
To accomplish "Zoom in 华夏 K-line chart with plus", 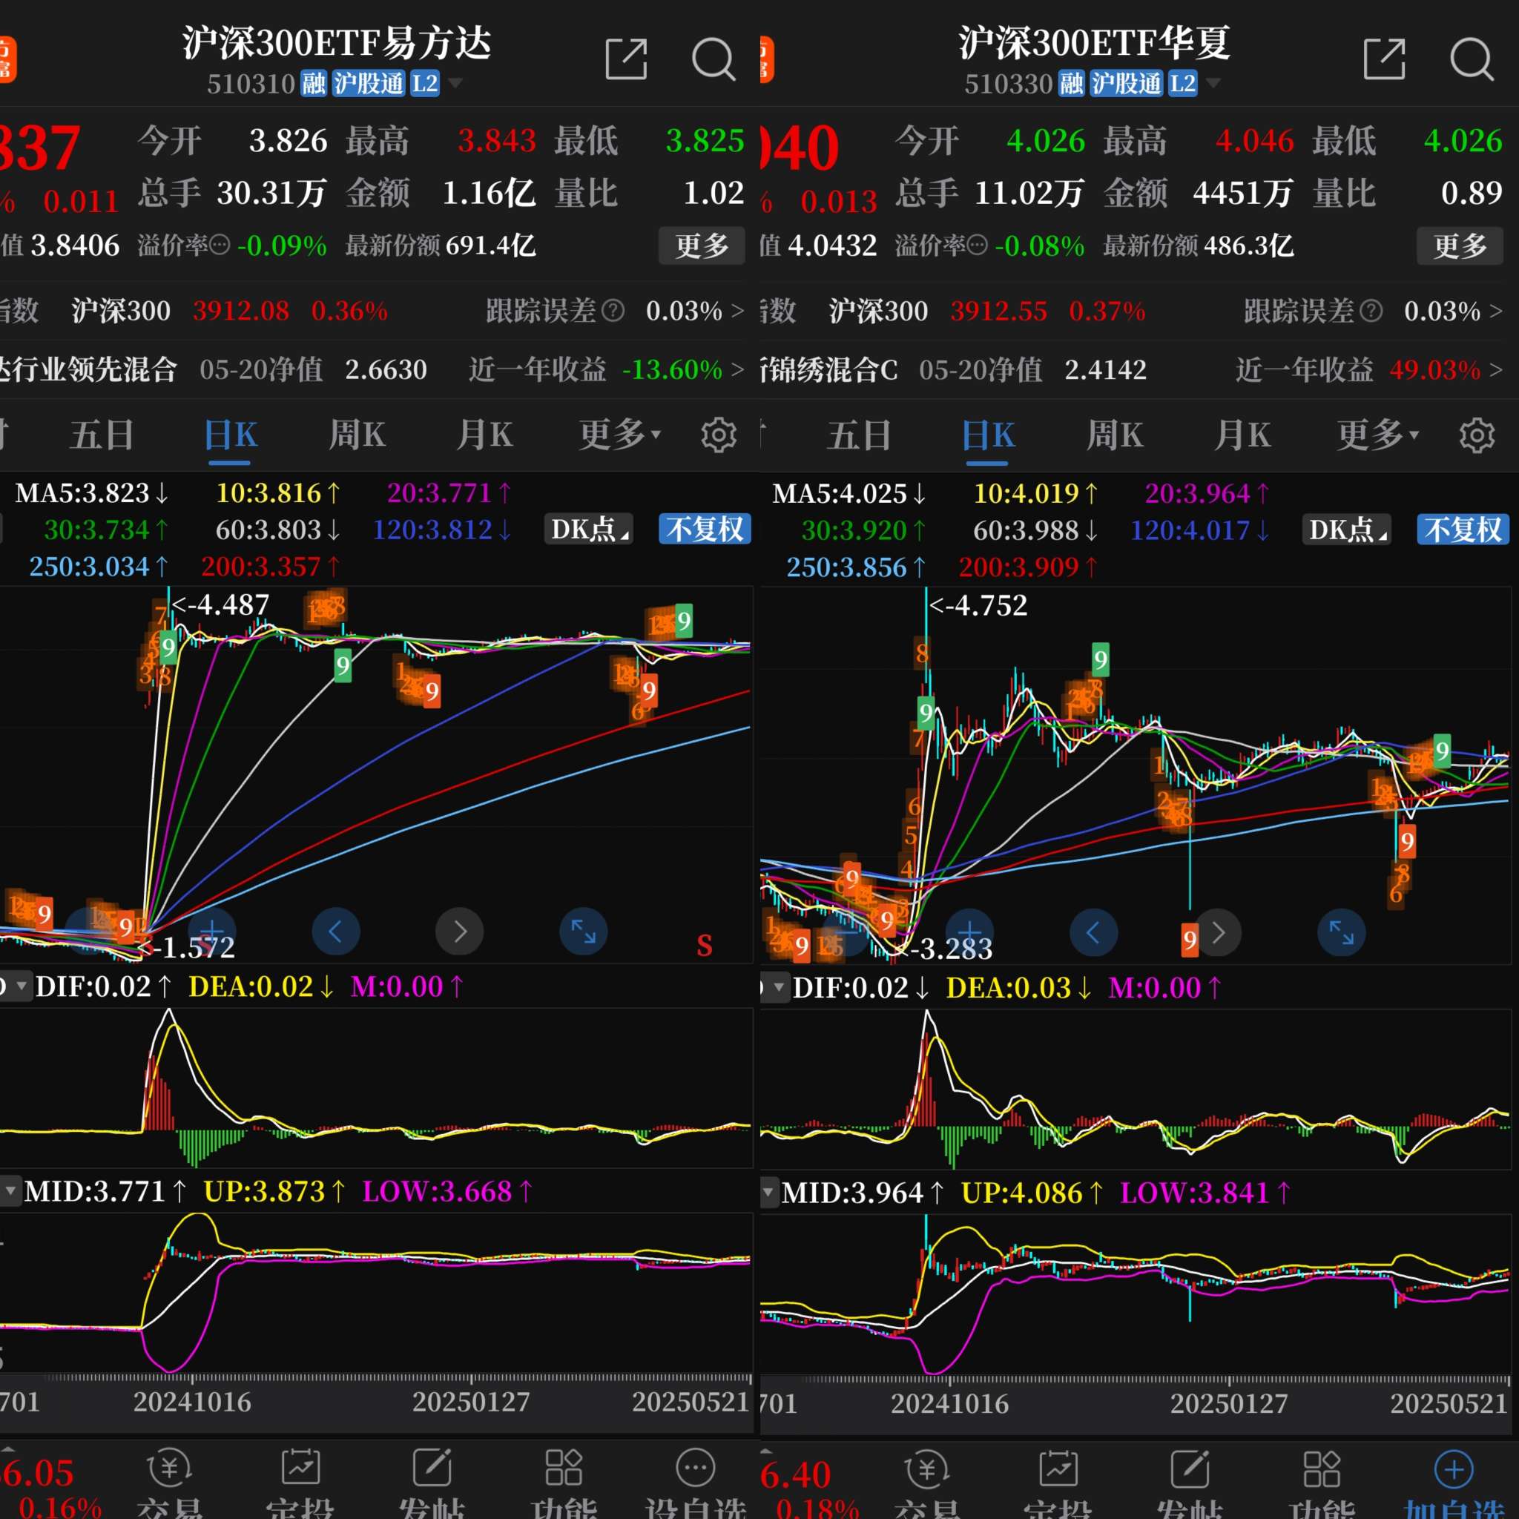I will click(969, 932).
